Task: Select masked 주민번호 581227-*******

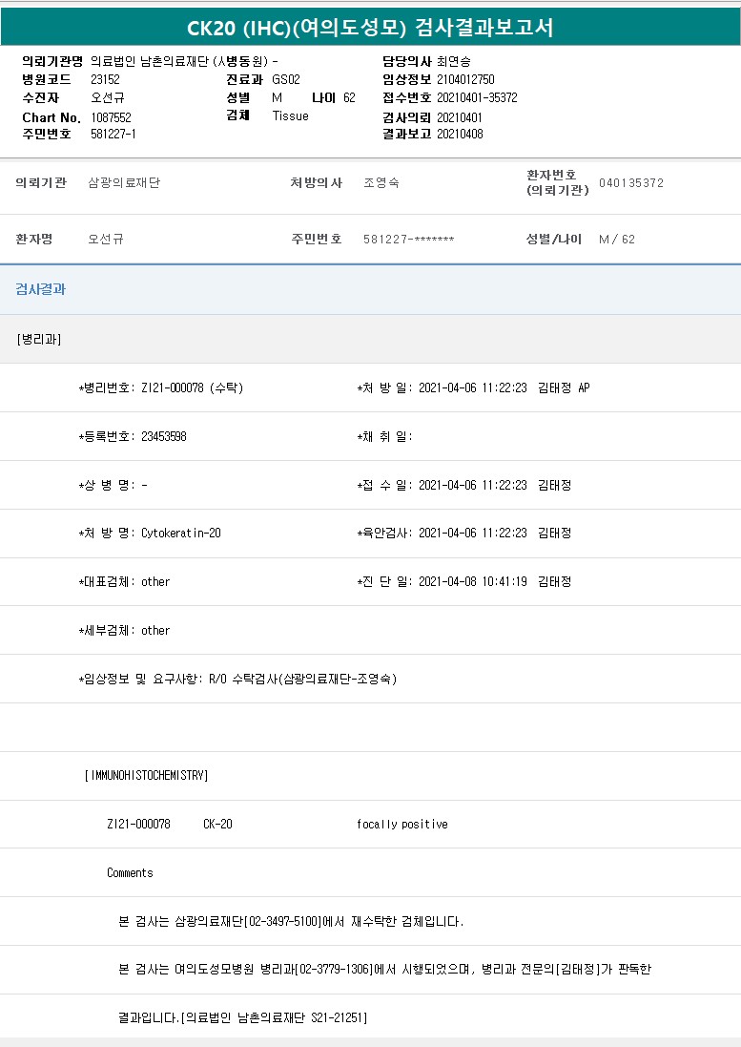Action: [x=408, y=239]
